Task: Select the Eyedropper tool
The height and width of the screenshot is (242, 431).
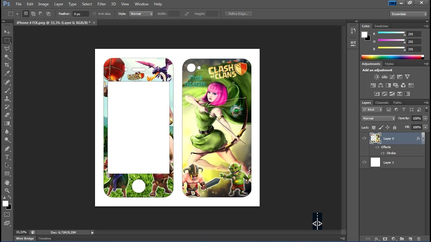Action: [7, 73]
